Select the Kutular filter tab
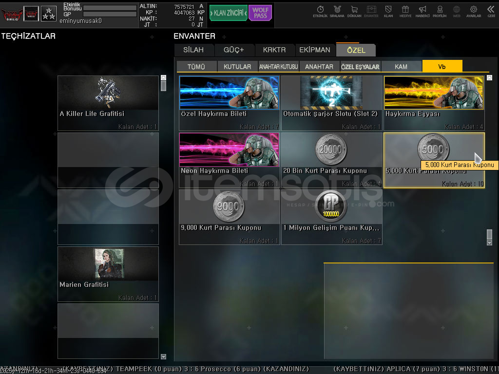This screenshot has height=374, width=499. tap(237, 67)
